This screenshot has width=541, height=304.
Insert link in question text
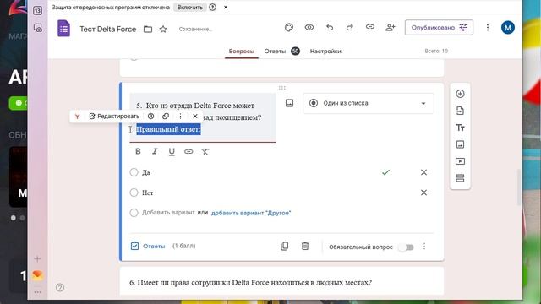pos(189,151)
